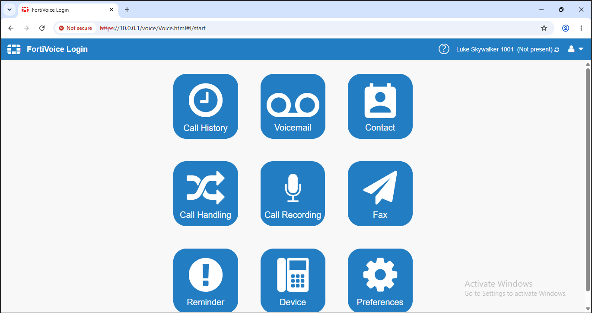
Task: Open the Preferences gear tile
Action: [x=380, y=280]
